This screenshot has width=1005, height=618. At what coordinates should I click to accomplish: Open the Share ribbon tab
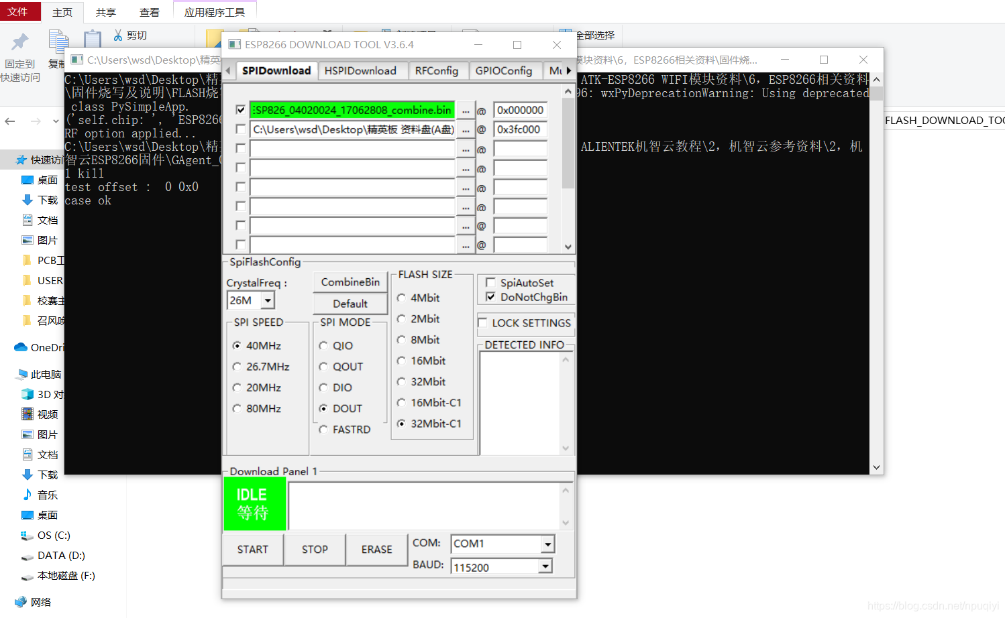106,12
